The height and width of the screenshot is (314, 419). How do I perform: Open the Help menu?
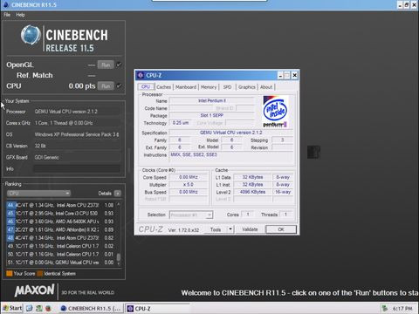tap(20, 15)
